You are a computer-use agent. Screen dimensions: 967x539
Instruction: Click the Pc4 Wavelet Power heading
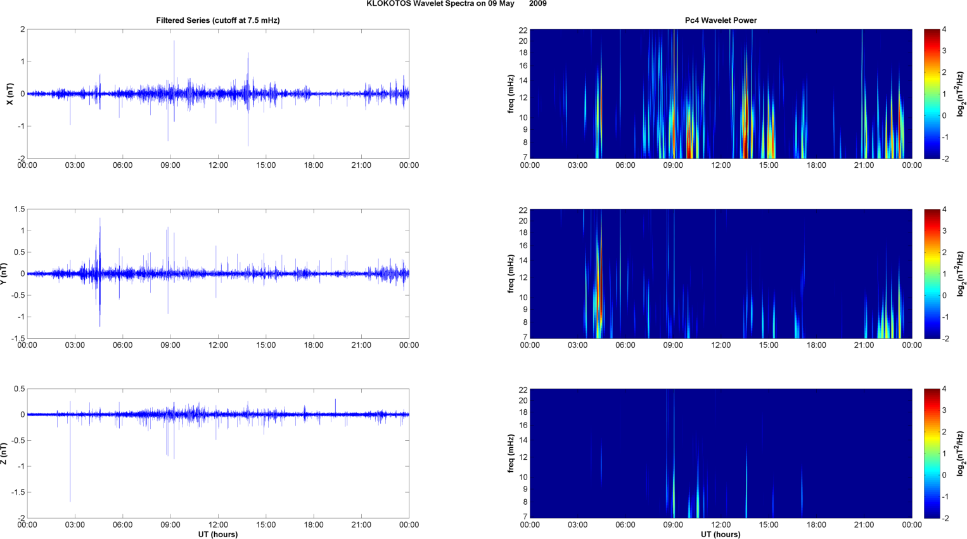pyautogui.click(x=720, y=20)
